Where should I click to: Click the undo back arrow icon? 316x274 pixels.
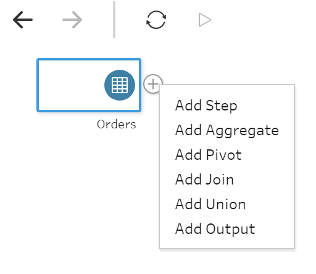(x=23, y=20)
